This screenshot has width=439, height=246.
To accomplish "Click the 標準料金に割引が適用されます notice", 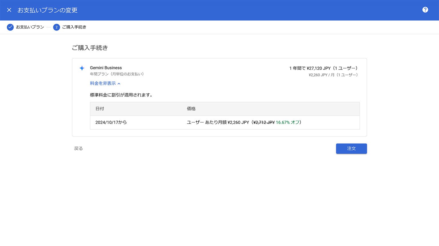I will click(122, 95).
